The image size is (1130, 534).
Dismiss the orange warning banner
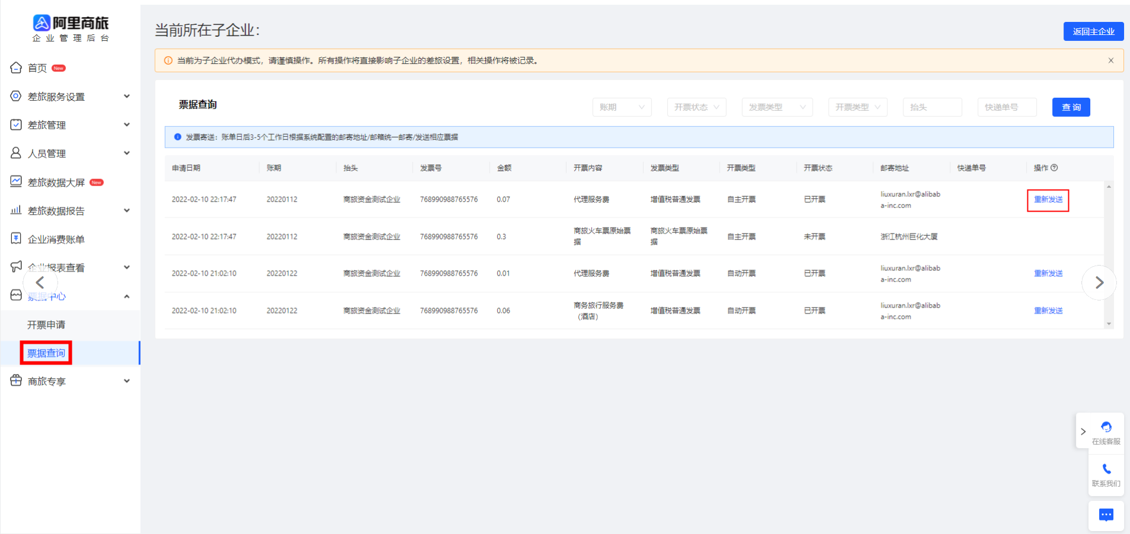pyautogui.click(x=1111, y=60)
